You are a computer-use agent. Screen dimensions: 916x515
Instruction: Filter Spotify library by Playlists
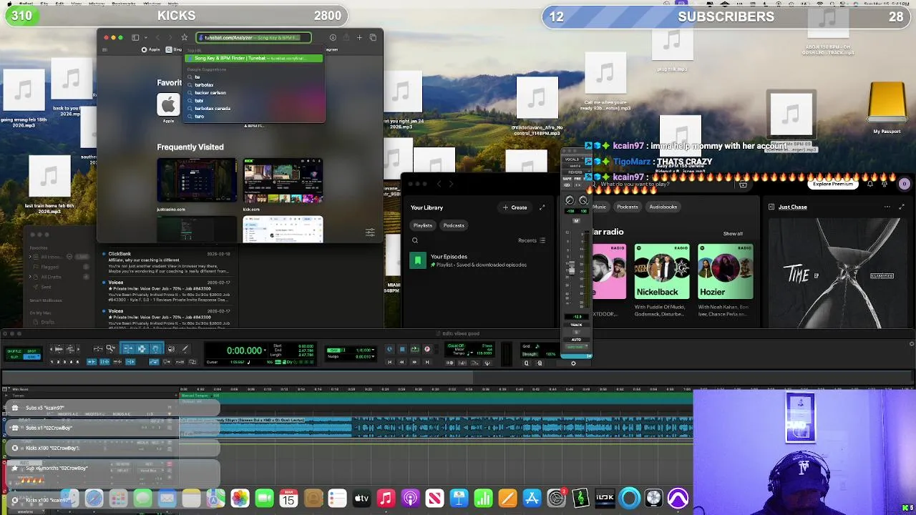422,225
